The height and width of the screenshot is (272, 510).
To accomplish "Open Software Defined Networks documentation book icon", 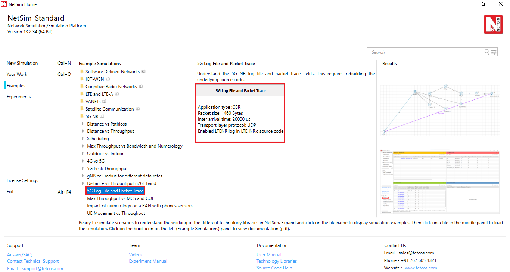I will point(143,72).
